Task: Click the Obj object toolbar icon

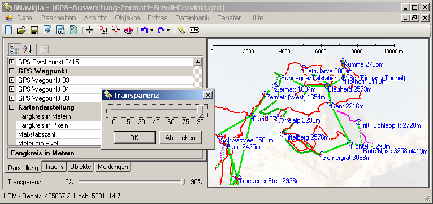Action: click(60, 30)
